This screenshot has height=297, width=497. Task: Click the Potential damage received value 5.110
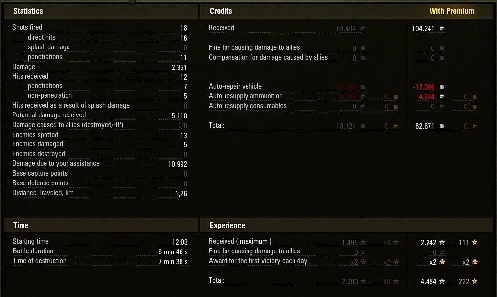(x=180, y=115)
